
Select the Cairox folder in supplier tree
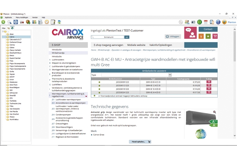(12, 37)
